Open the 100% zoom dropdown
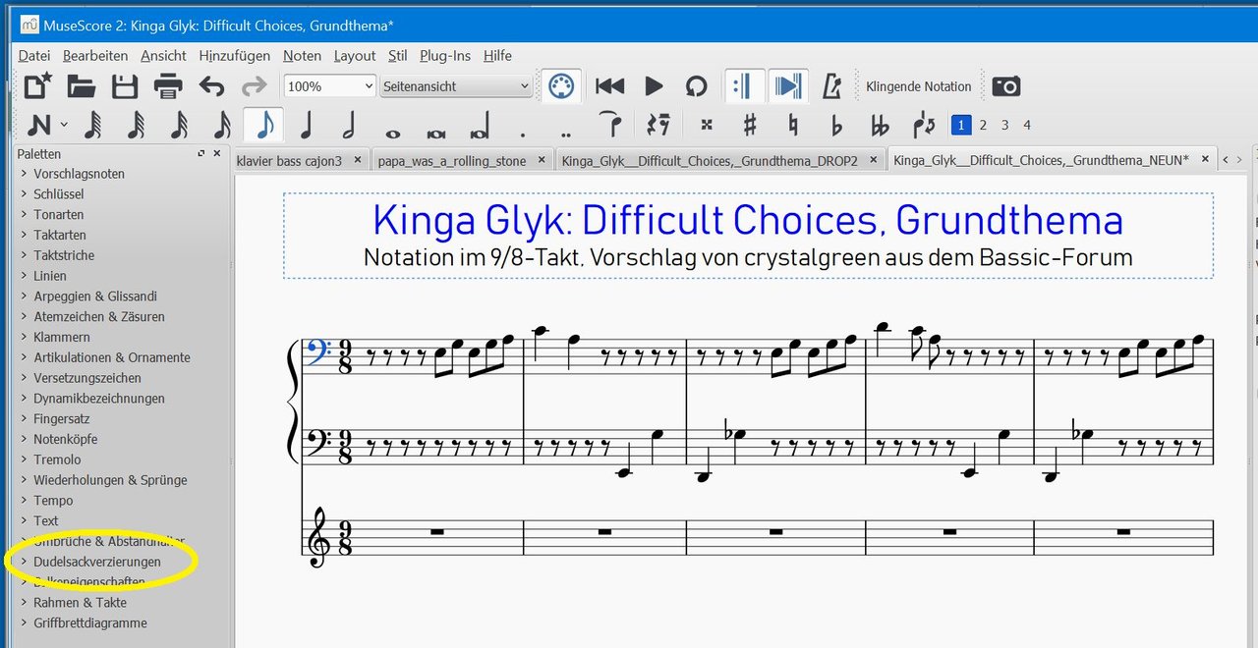The height and width of the screenshot is (648, 1258). [x=330, y=86]
